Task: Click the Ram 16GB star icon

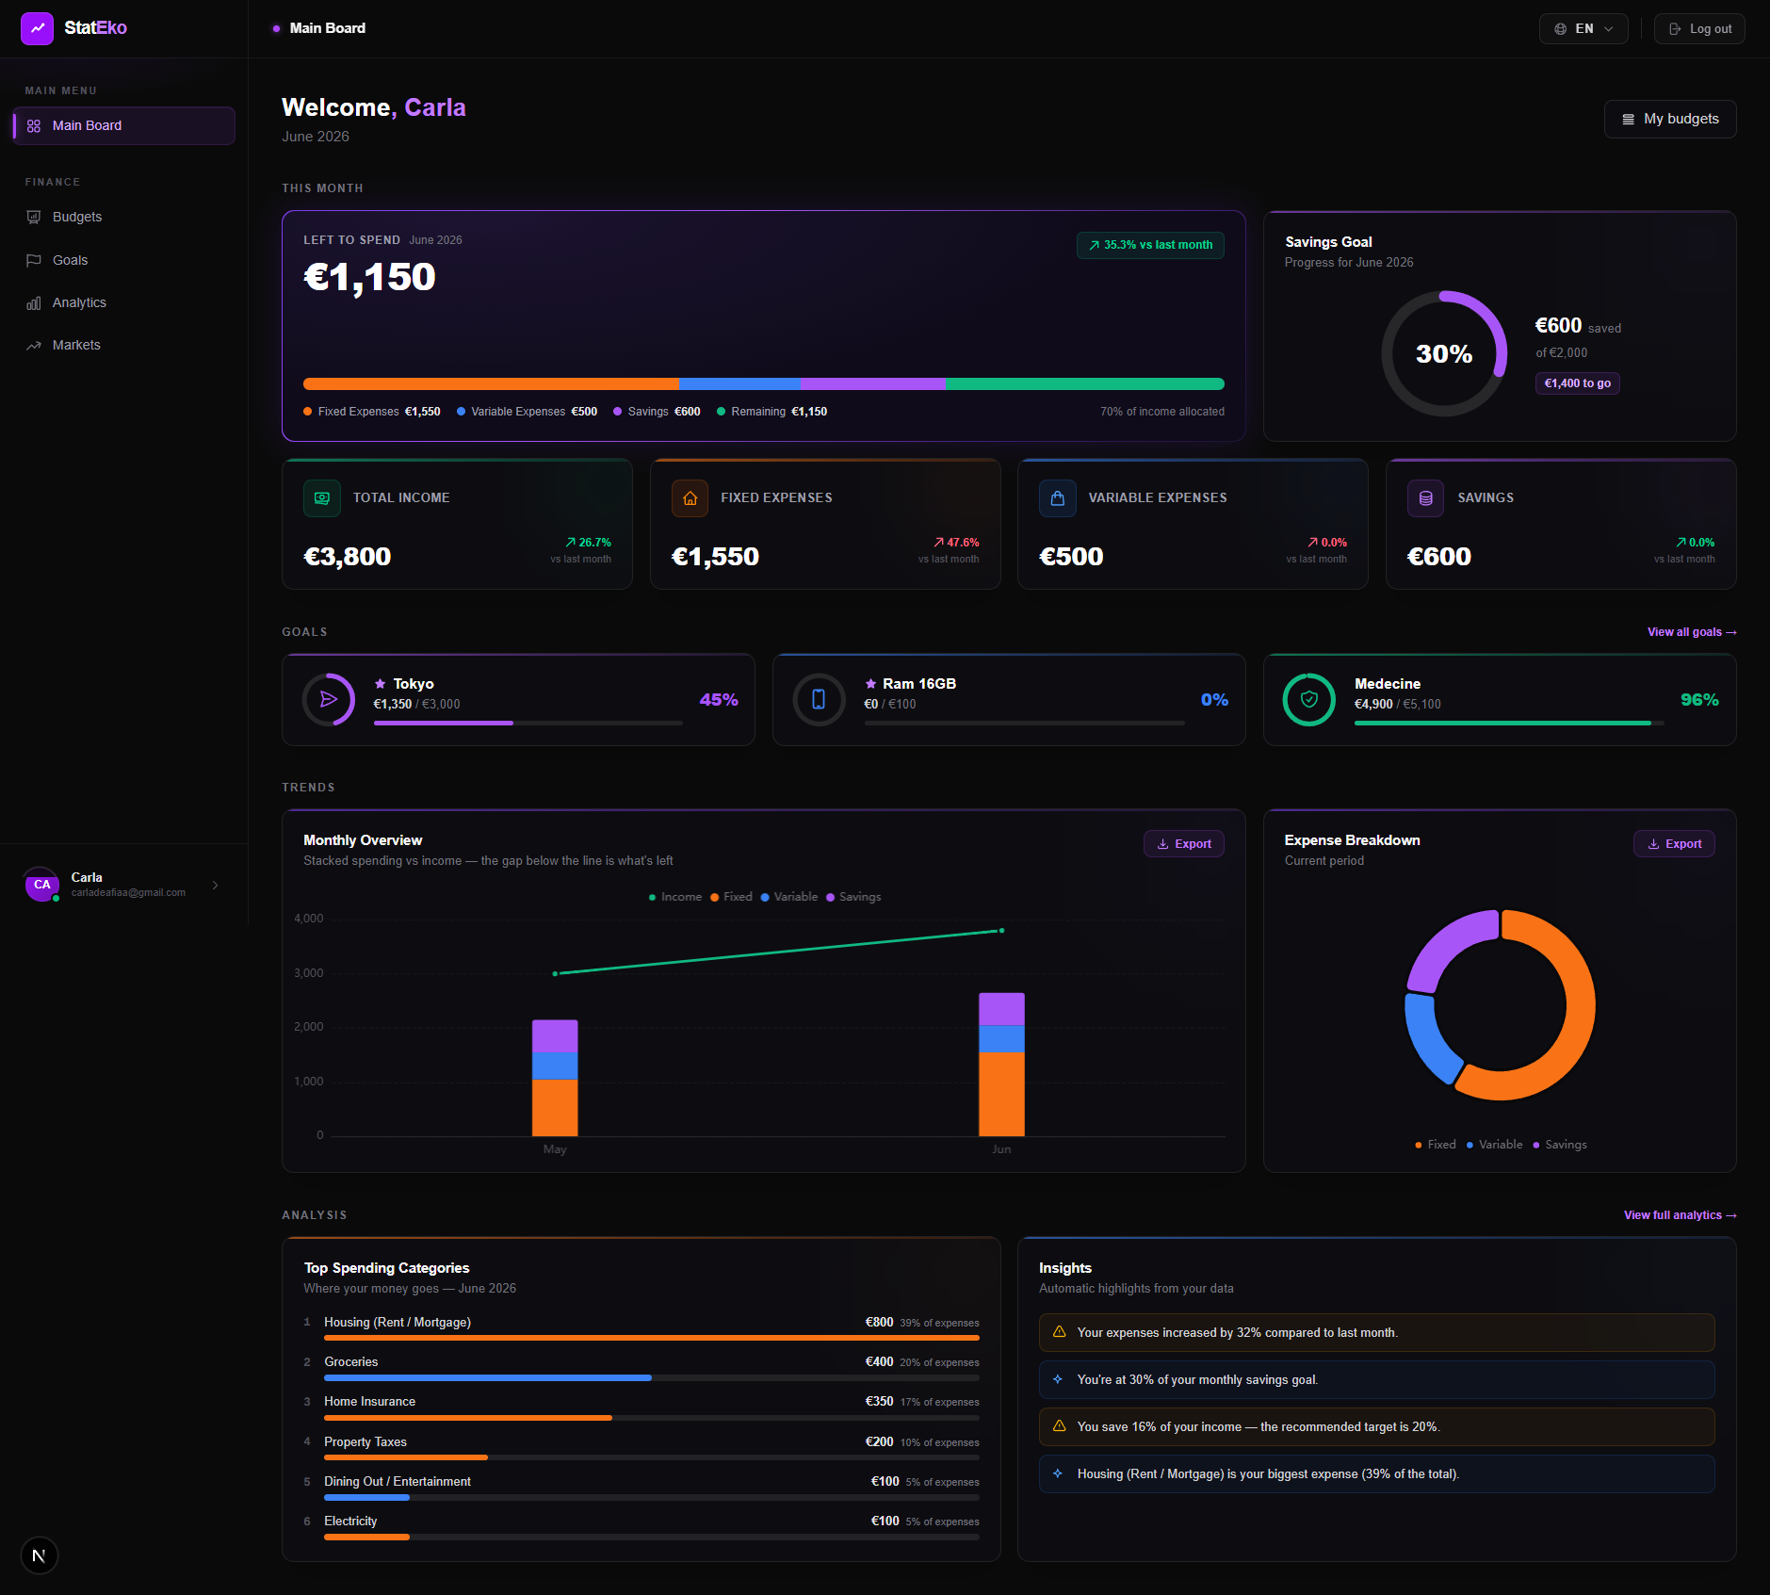Action: pyautogui.click(x=871, y=684)
